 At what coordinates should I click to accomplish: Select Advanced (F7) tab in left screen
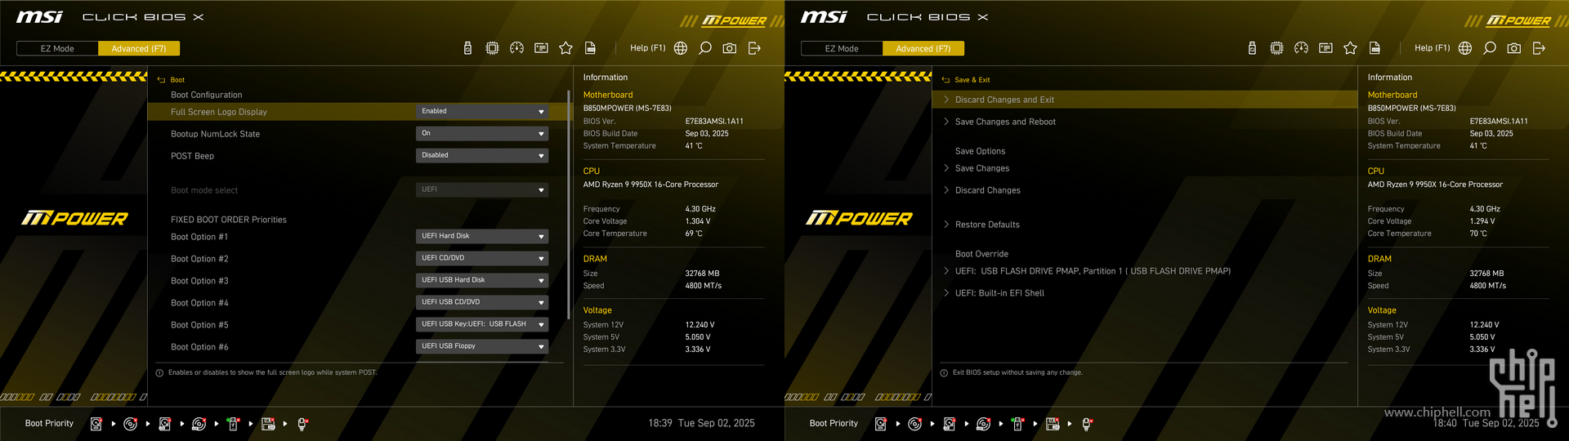pyautogui.click(x=139, y=49)
